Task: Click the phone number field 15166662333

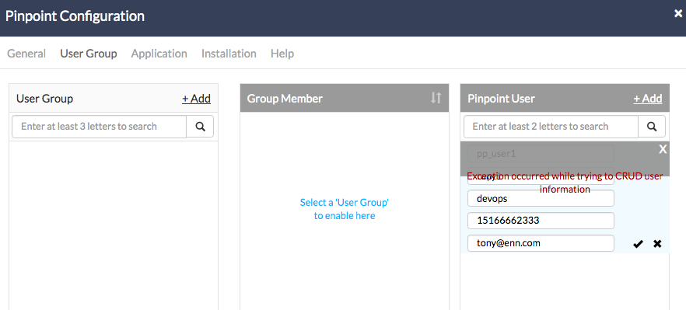Action: point(541,221)
